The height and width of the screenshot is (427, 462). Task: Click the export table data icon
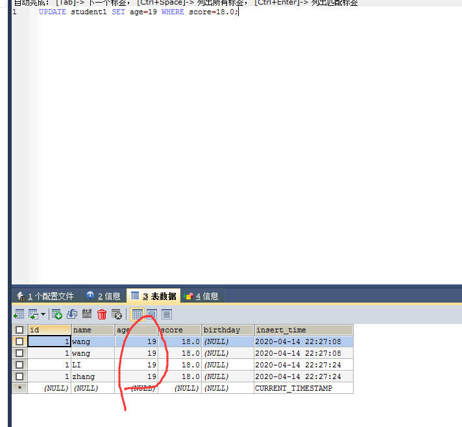pyautogui.click(x=19, y=314)
